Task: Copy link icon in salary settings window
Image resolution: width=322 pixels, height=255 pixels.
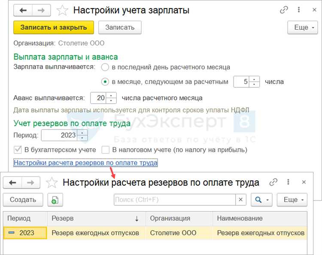Action: pos(284,10)
